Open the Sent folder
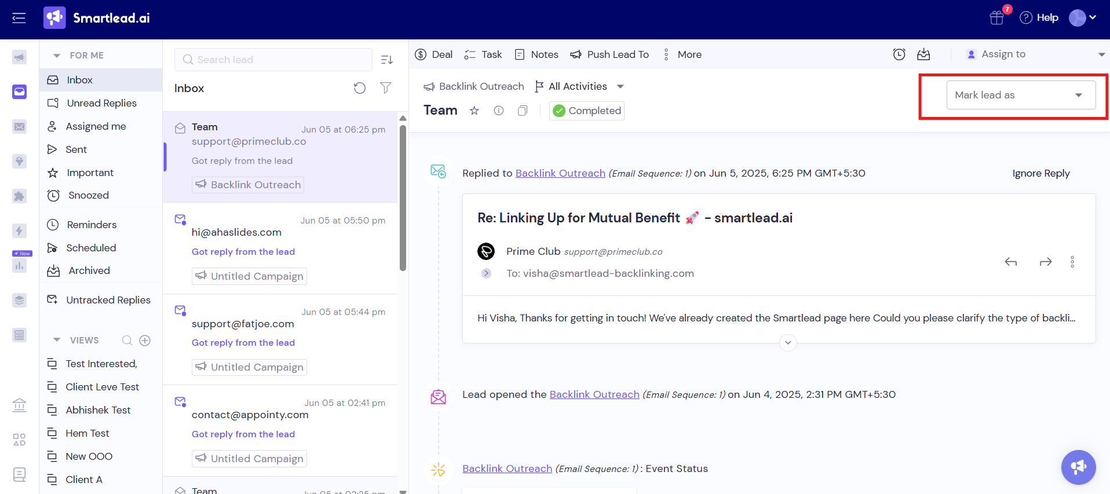The width and height of the screenshot is (1110, 494). tap(101, 149)
